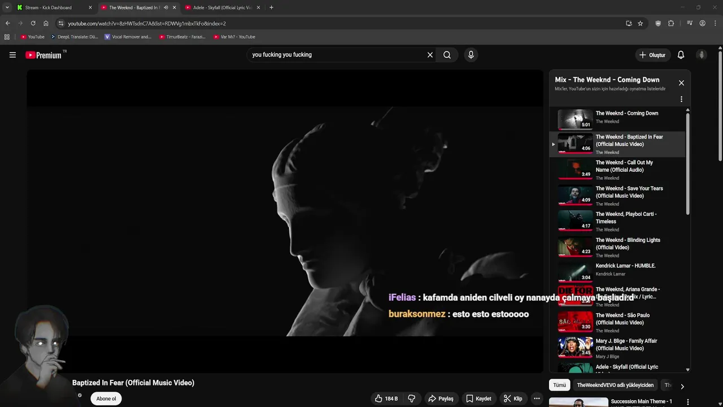Open the TimurBeatz bookmark

[x=182, y=37]
